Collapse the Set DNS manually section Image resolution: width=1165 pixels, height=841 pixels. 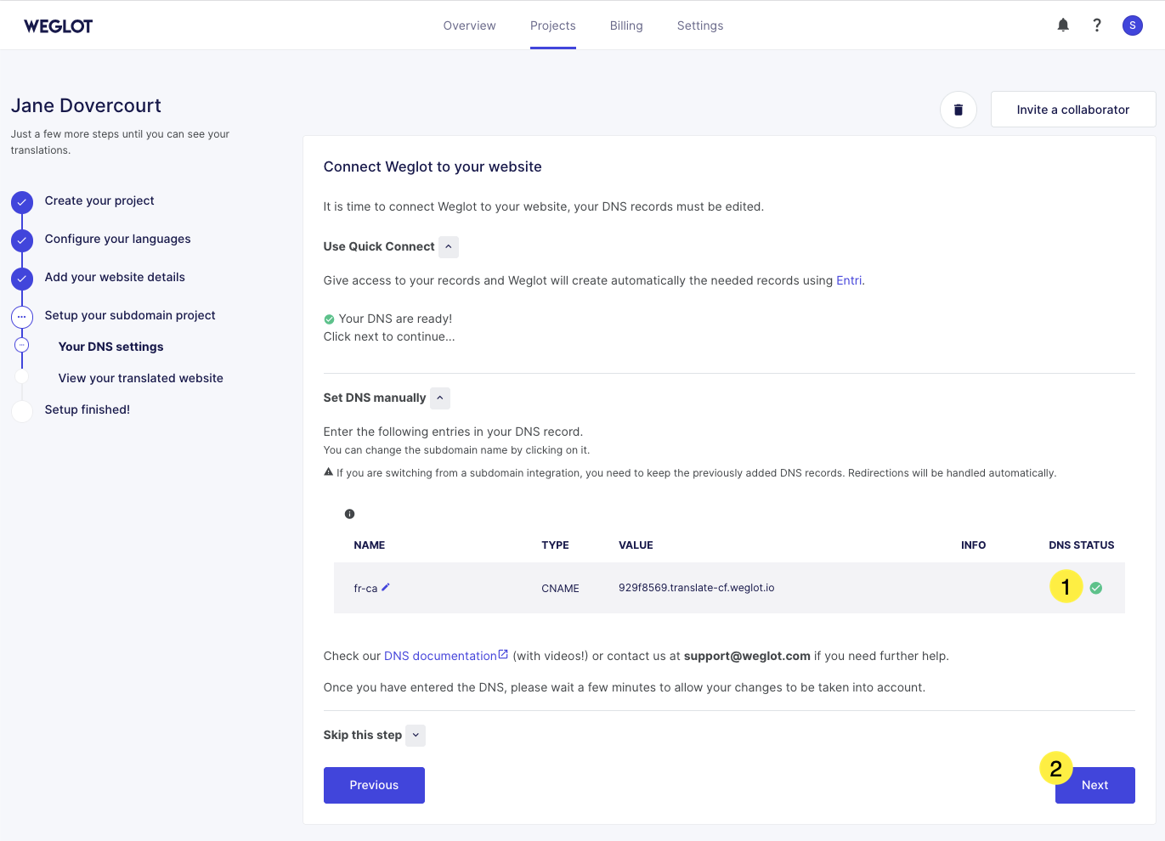440,398
